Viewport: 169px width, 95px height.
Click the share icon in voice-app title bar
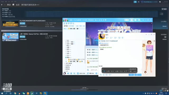[104, 20]
